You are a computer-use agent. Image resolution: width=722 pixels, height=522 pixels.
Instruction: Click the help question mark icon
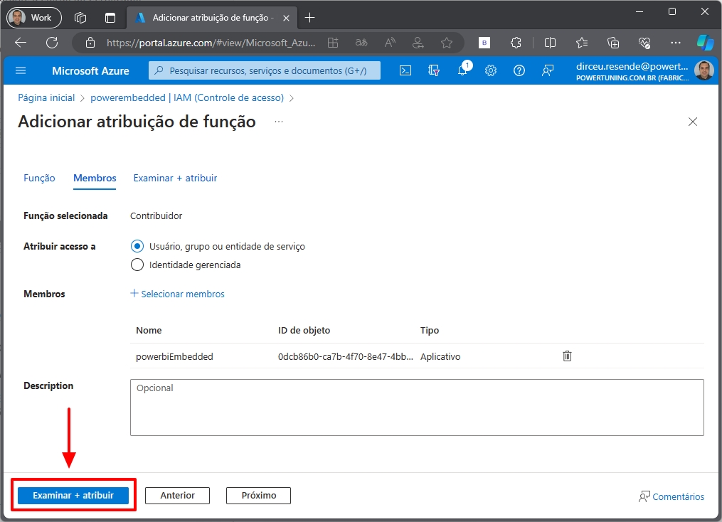click(x=519, y=70)
